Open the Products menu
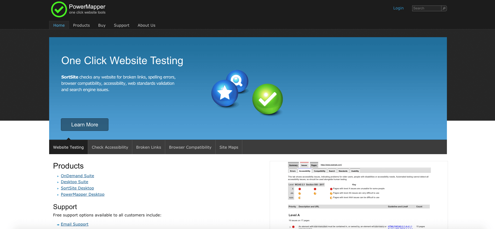The width and height of the screenshot is (495, 229). tap(81, 25)
